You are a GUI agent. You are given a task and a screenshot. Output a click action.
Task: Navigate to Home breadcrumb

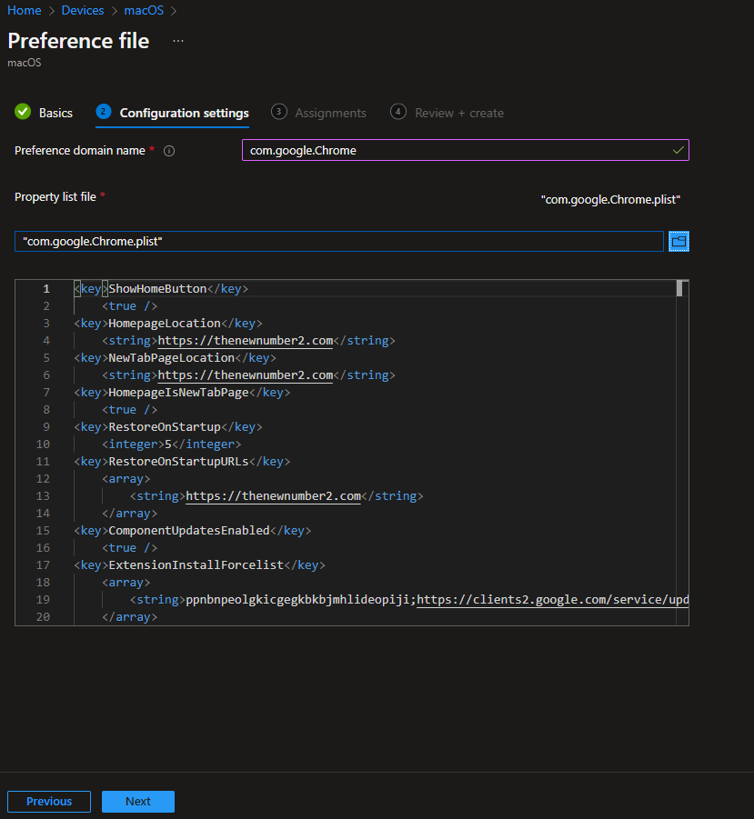[25, 10]
